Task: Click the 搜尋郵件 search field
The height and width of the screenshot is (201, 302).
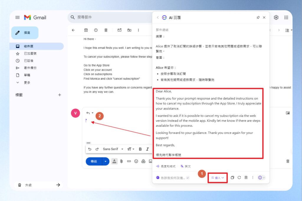Action: [x=112, y=17]
